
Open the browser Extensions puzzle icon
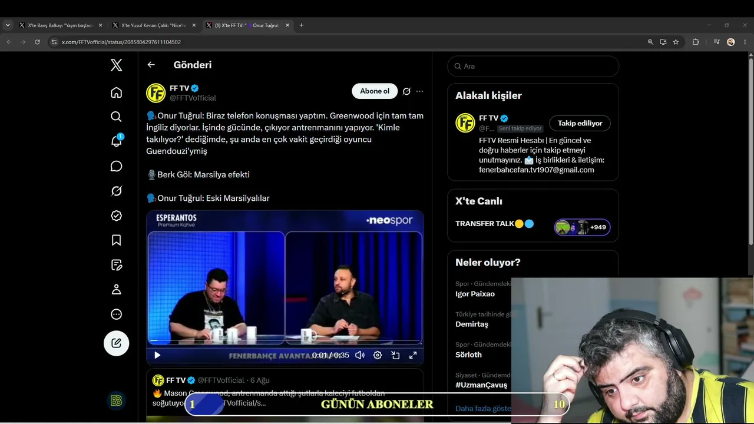(x=696, y=42)
